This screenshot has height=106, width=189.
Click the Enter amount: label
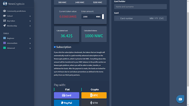87,11
